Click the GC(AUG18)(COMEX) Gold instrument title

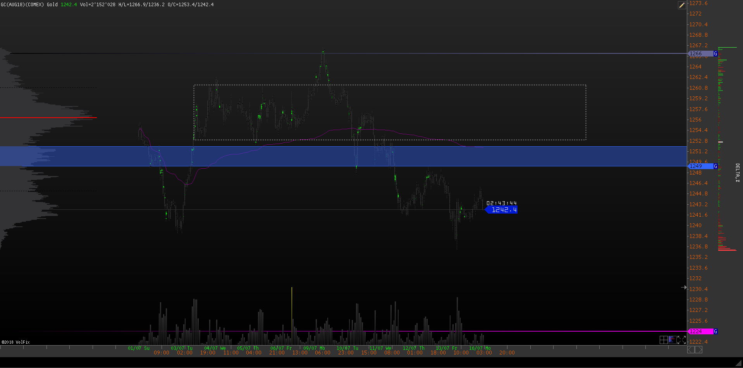point(29,5)
